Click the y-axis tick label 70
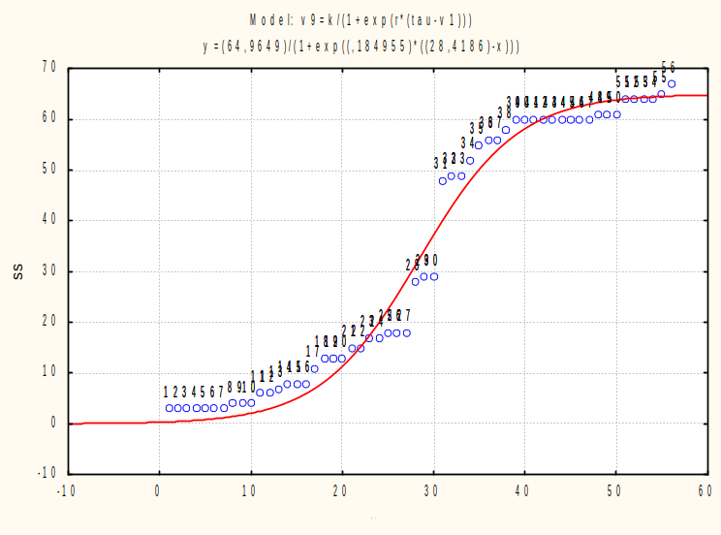 (48, 67)
